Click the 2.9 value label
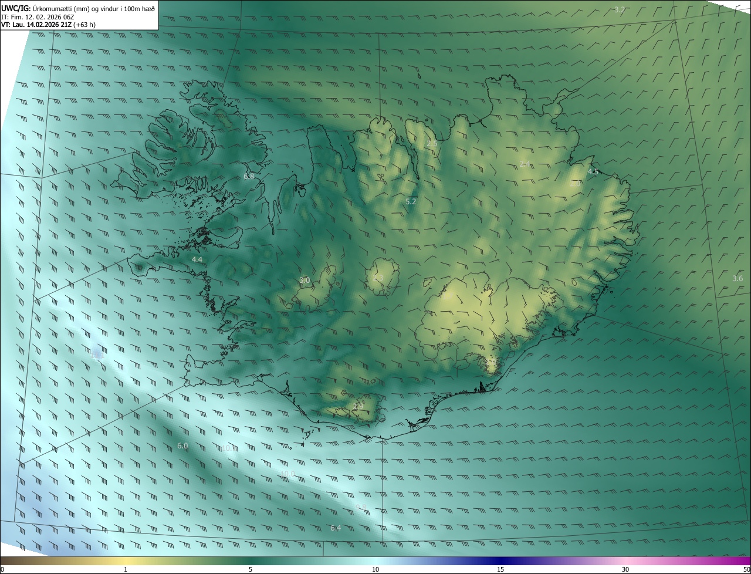This screenshot has width=751, height=574. (x=358, y=406)
